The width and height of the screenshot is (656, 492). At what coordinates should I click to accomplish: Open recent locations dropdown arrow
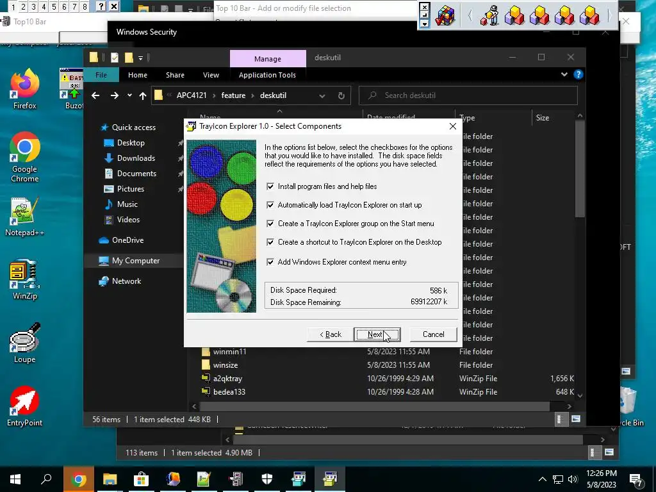[x=129, y=95]
